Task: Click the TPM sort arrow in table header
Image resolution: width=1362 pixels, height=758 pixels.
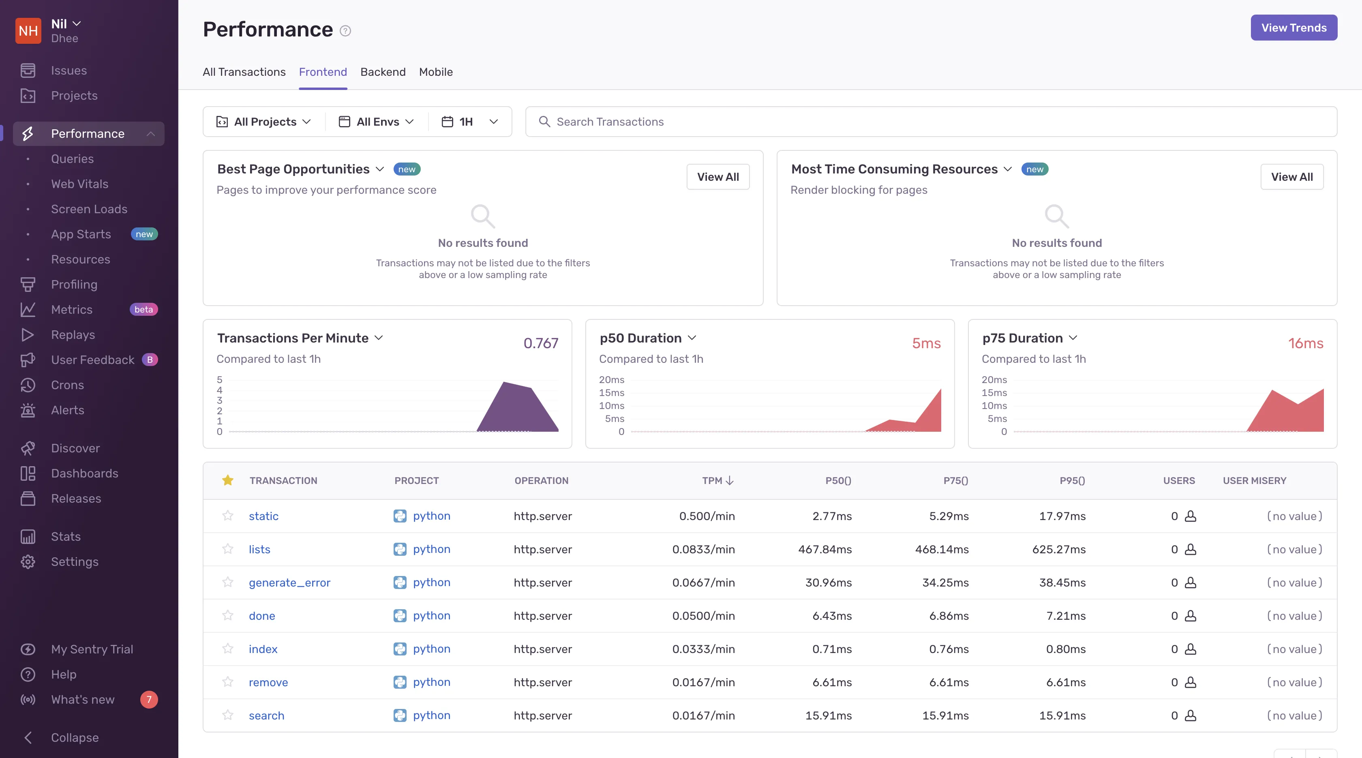Action: [x=730, y=480]
